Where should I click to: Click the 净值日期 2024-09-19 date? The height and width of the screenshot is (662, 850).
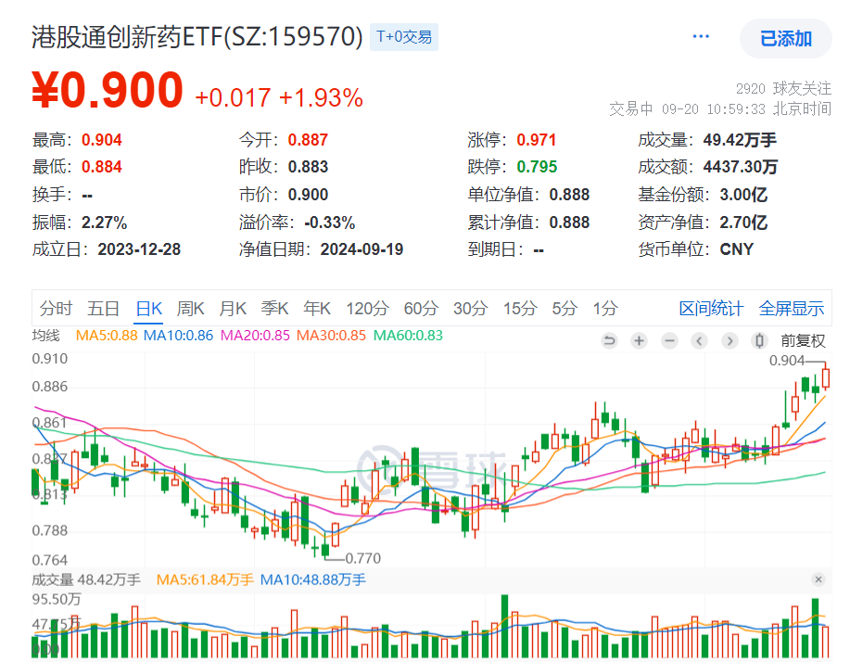[362, 249]
